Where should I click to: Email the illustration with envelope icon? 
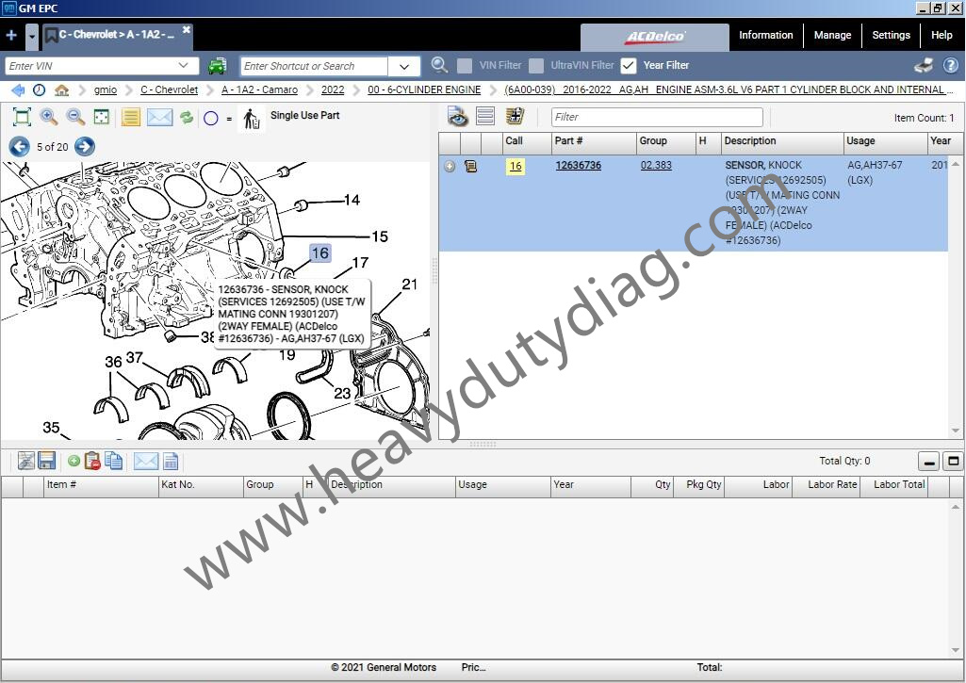click(159, 117)
